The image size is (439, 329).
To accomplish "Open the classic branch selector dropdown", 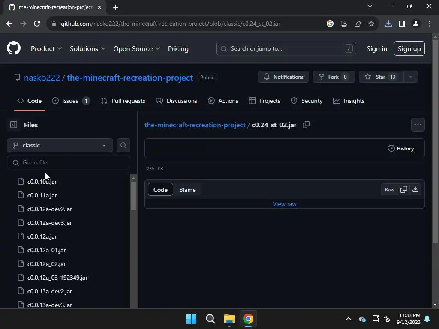I will pyautogui.click(x=60, y=145).
